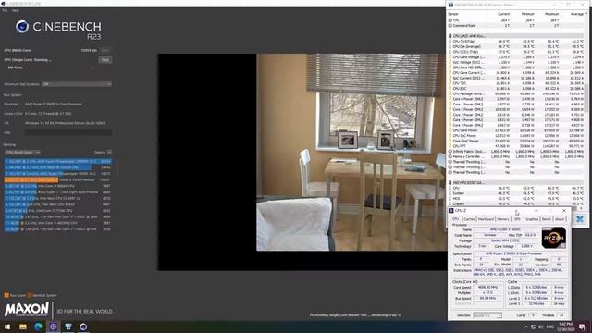The height and width of the screenshot is (333, 592).
Task: Select the Command Rate sensor row
Action: click(x=516, y=26)
